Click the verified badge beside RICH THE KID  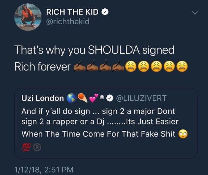click(105, 12)
